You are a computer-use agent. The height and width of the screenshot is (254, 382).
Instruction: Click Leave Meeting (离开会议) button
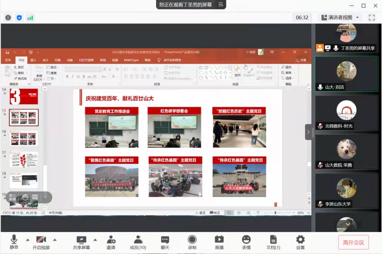[x=353, y=242]
